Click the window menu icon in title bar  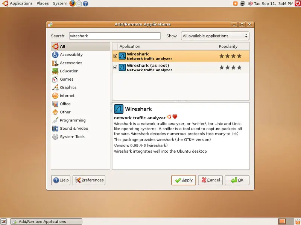50,24
